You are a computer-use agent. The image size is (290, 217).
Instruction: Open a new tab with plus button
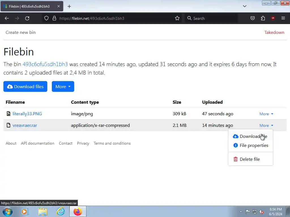pyautogui.click(x=69, y=6)
